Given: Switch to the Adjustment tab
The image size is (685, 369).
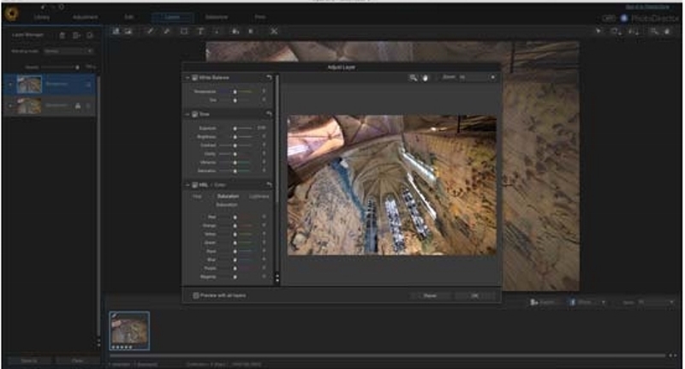Looking at the screenshot, I should click(85, 17).
